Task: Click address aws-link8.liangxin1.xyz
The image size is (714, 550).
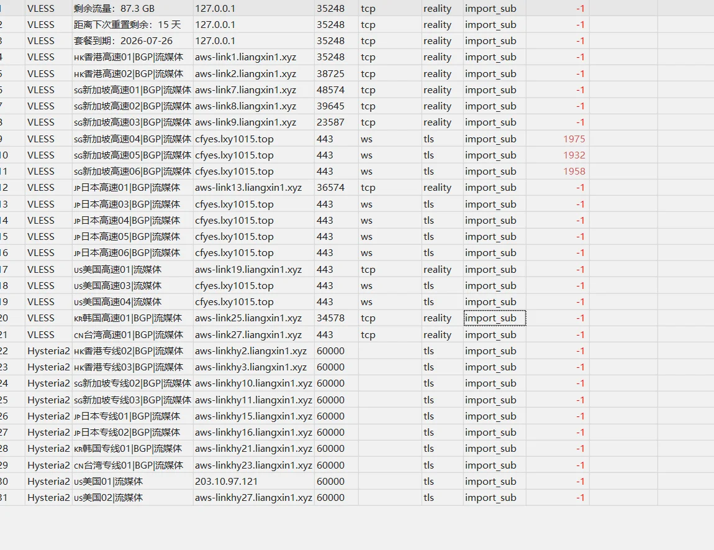Action: pyautogui.click(x=245, y=106)
